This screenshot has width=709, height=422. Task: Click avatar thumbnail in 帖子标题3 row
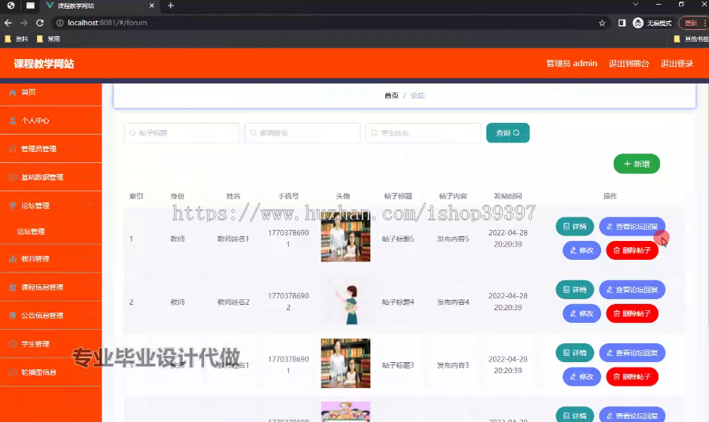(x=346, y=363)
